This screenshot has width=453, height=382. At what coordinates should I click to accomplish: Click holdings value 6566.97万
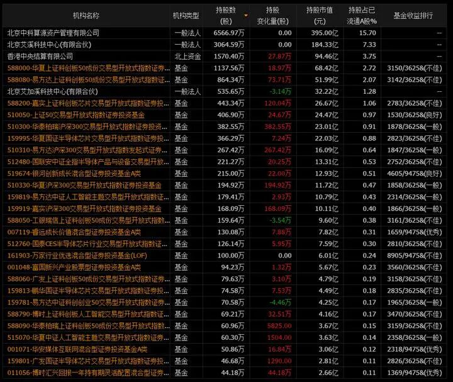pyautogui.click(x=229, y=33)
